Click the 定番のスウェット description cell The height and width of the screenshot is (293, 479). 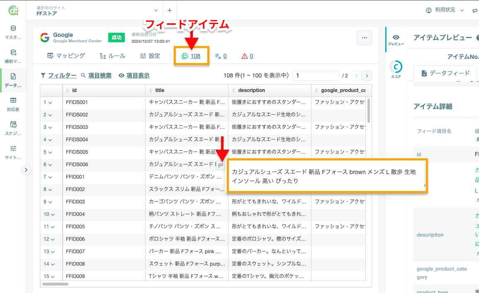pyautogui.click(x=270, y=264)
